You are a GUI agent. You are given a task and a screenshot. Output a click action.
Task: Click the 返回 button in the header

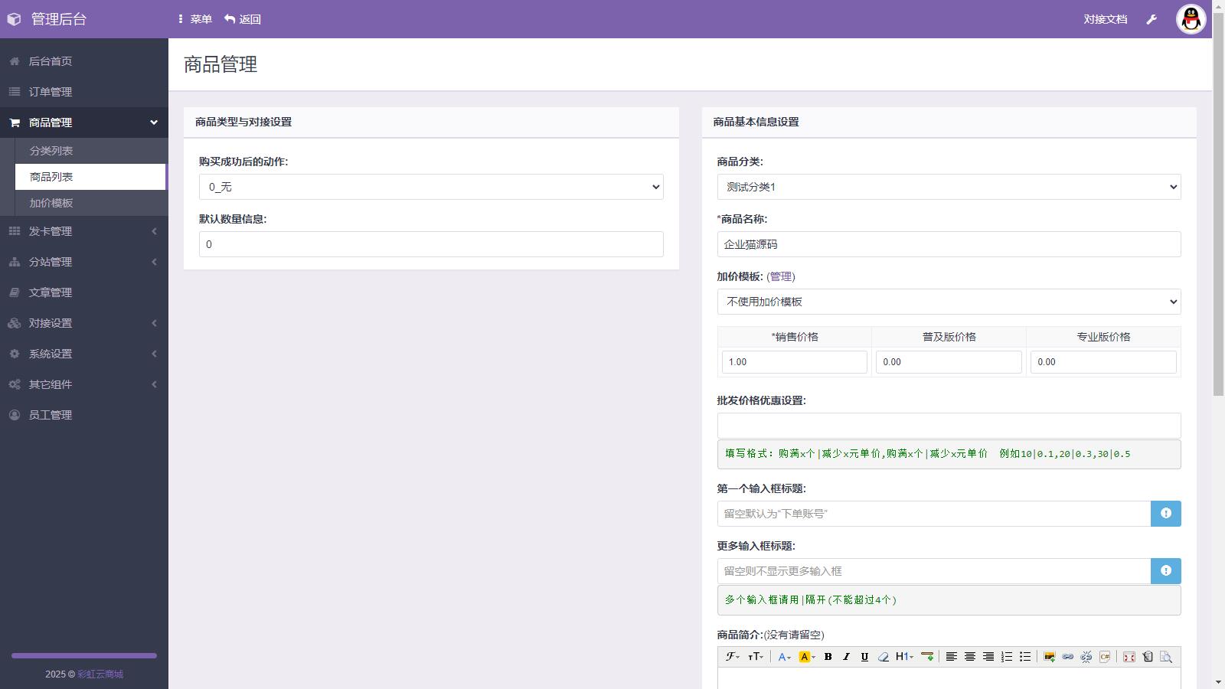point(243,19)
